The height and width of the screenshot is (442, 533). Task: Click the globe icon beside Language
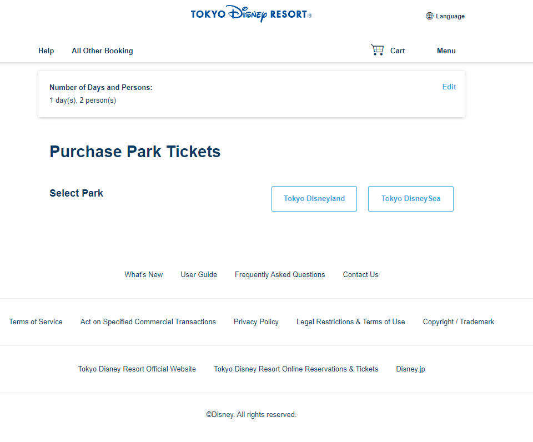click(430, 16)
